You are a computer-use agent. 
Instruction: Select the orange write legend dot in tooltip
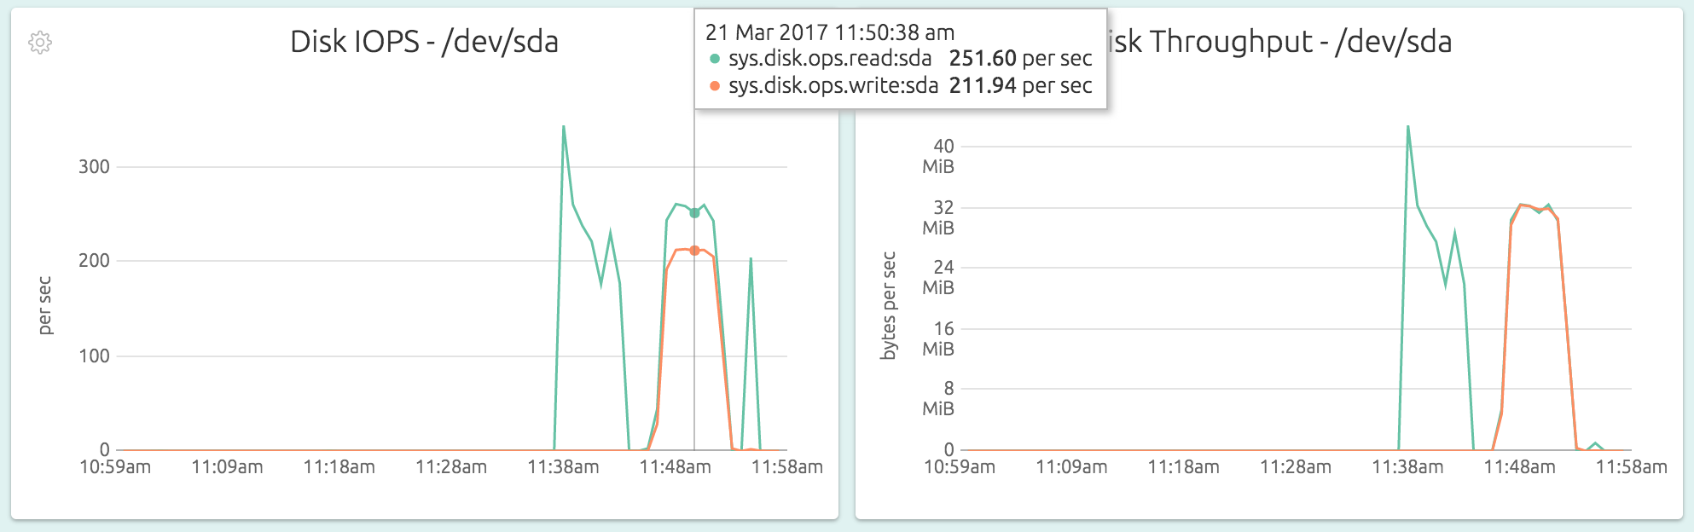715,86
